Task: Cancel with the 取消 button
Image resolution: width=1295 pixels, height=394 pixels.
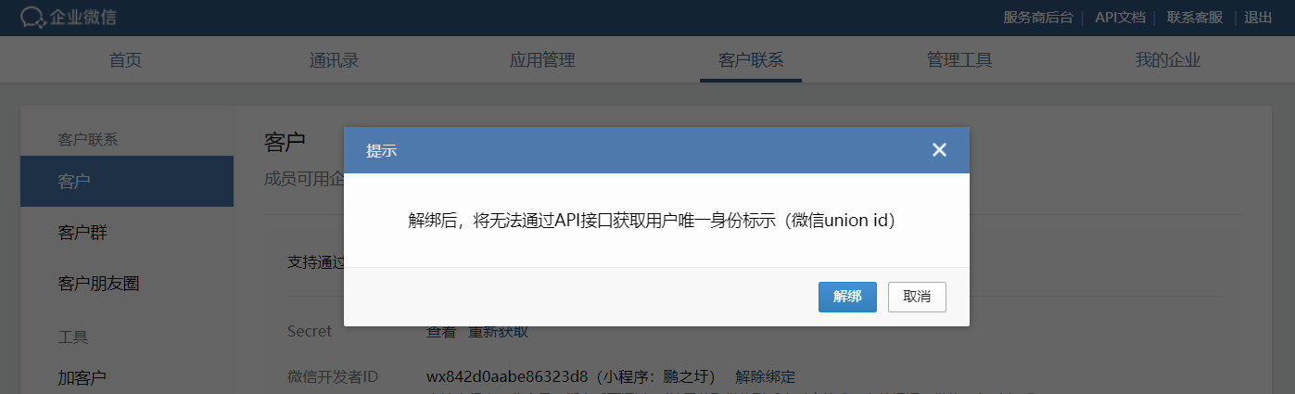Action: point(917,297)
